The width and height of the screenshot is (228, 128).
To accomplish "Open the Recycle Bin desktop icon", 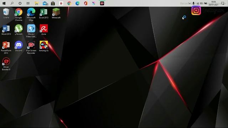I will point(6,14).
